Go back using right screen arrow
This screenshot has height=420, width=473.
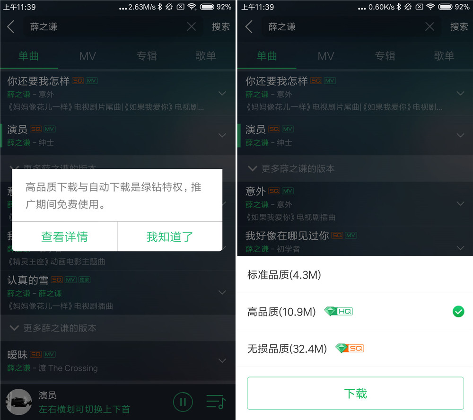pyautogui.click(x=249, y=26)
